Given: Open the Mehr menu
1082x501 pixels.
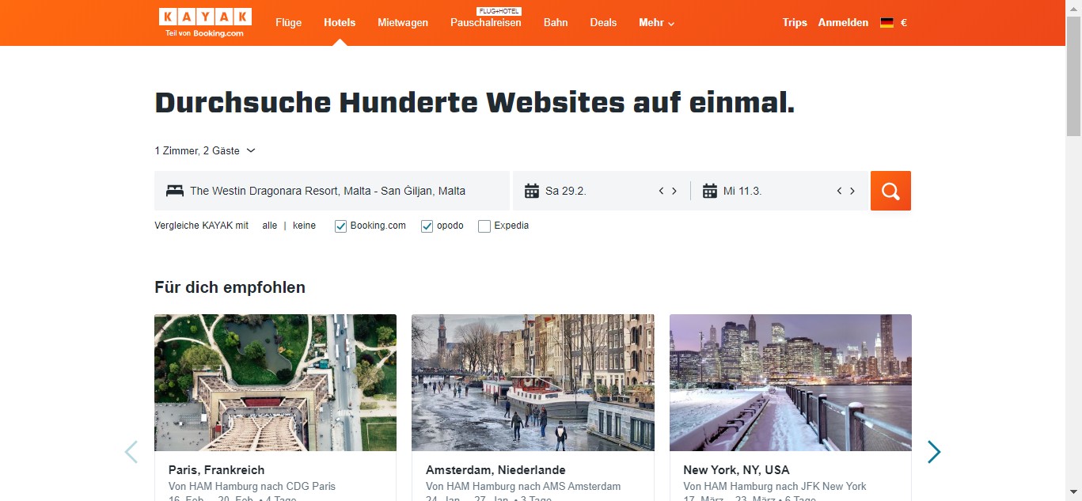Looking at the screenshot, I should [x=657, y=23].
